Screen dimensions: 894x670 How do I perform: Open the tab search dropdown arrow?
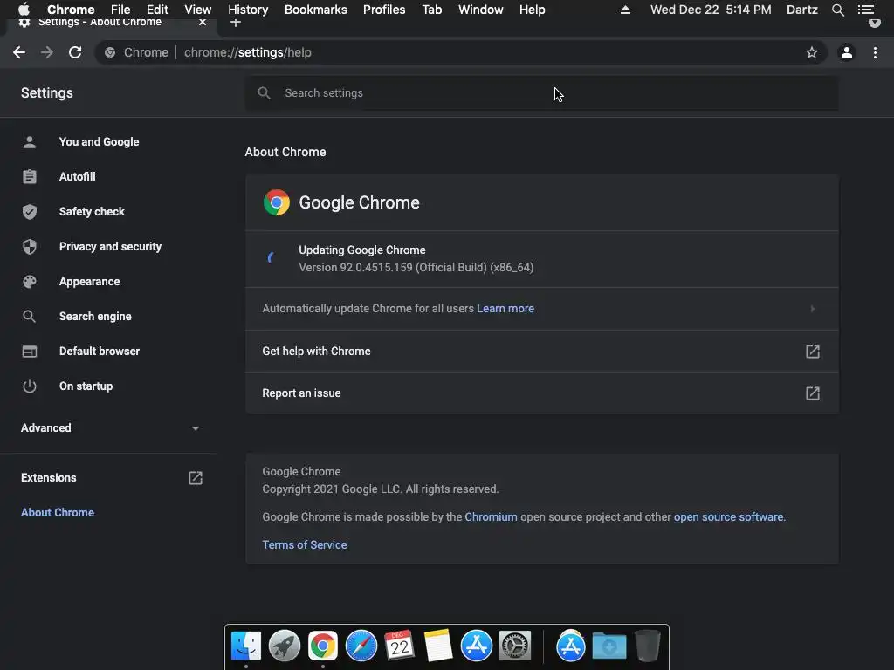coord(874,23)
